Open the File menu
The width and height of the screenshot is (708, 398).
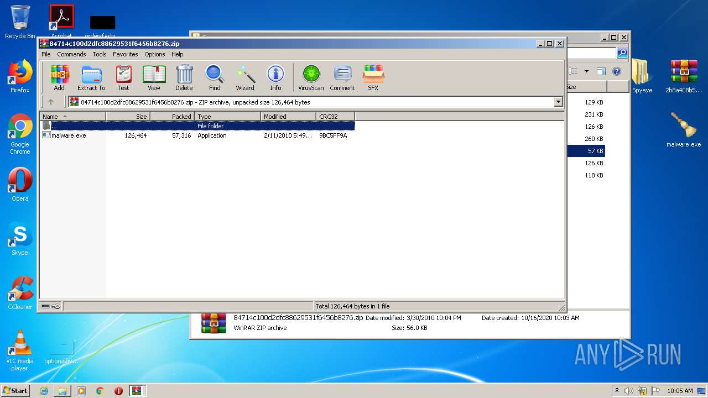[46, 54]
